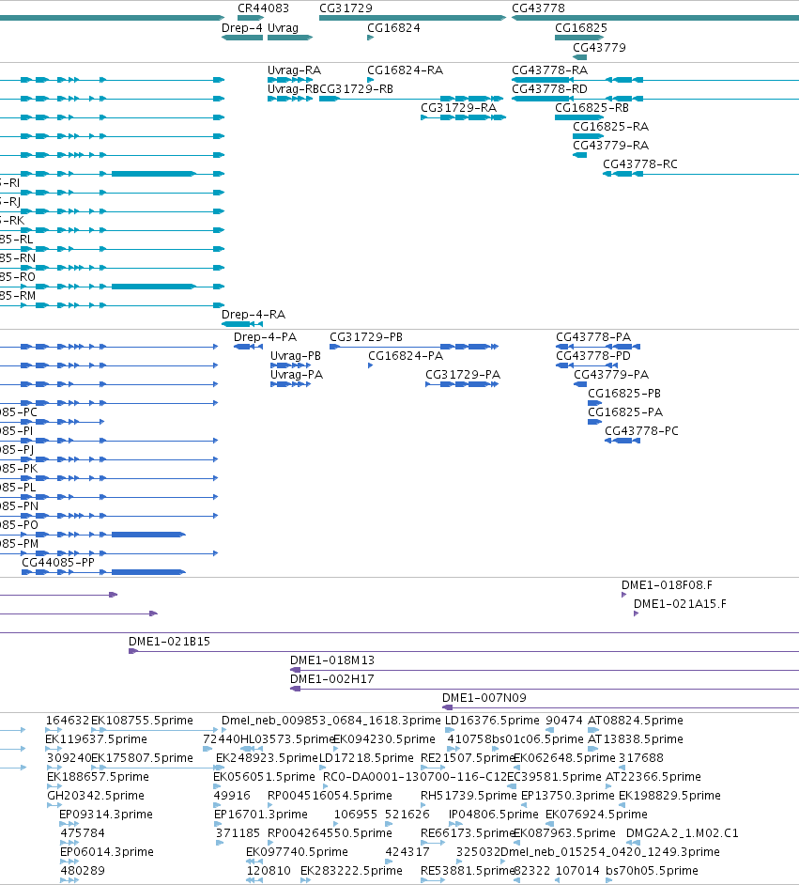Image resolution: width=799 pixels, height=885 pixels.
Task: Click the CG43778-RA transcript label
Action: click(x=550, y=70)
